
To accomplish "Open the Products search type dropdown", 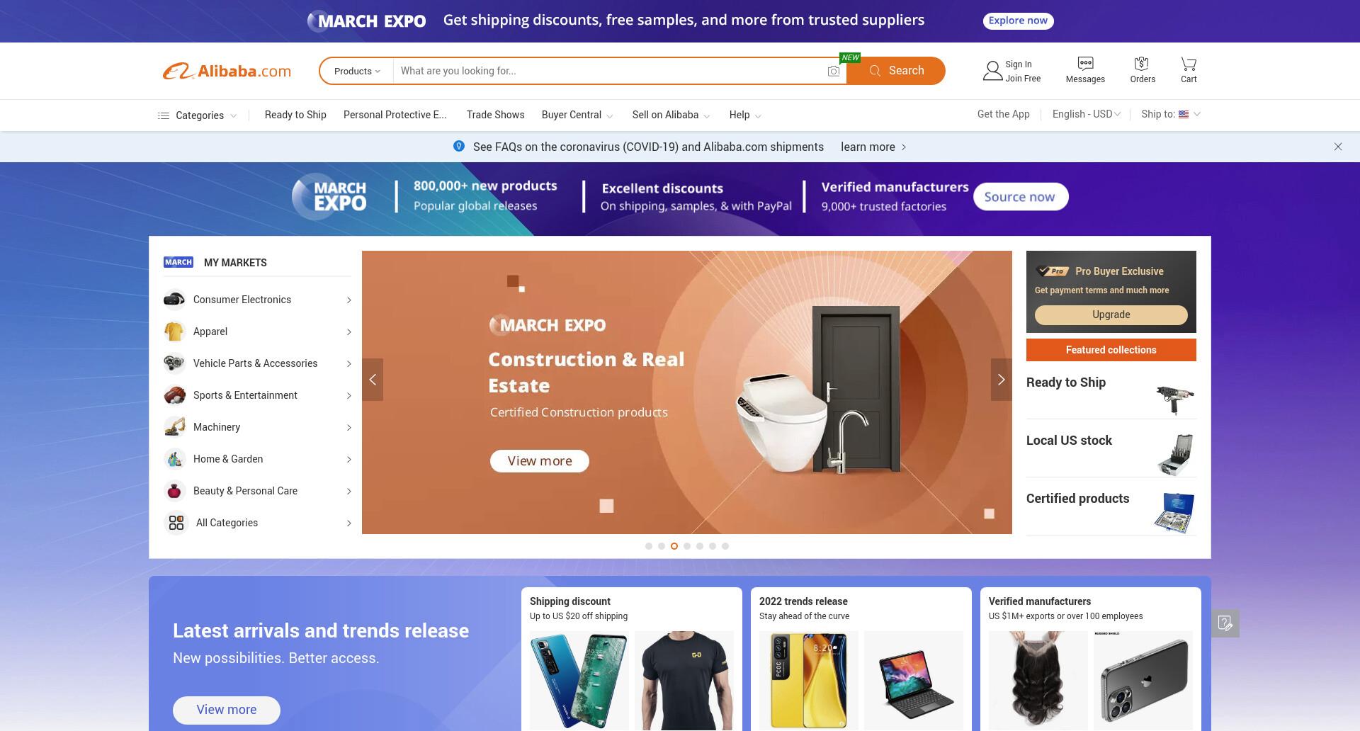I will (357, 71).
